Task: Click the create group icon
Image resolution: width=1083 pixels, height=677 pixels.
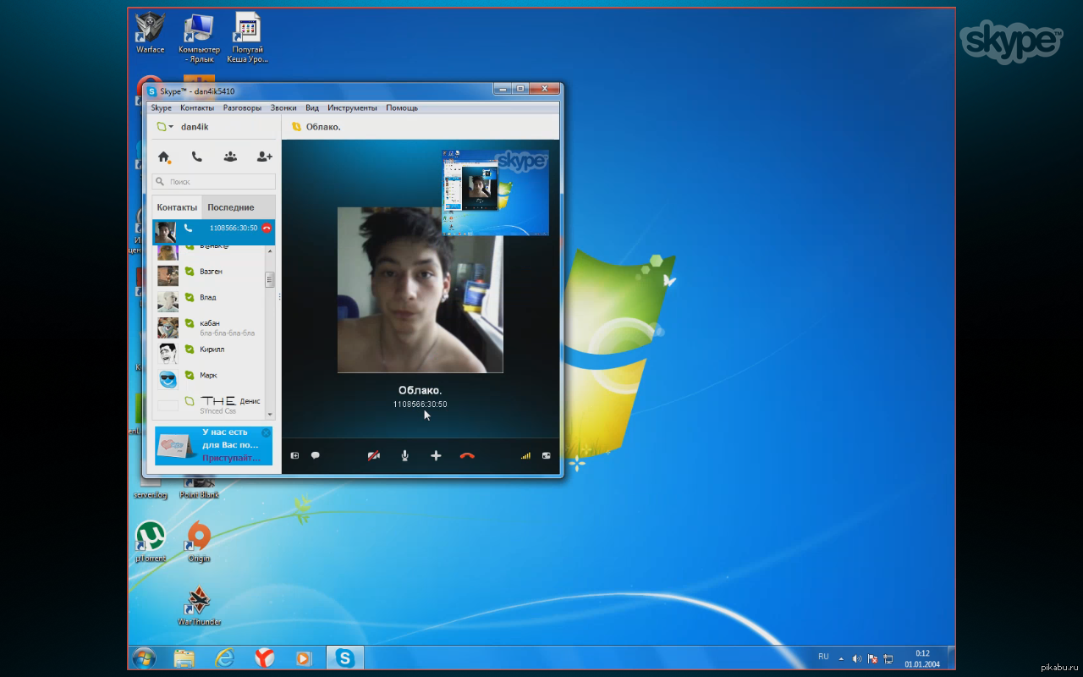Action: tap(230, 157)
